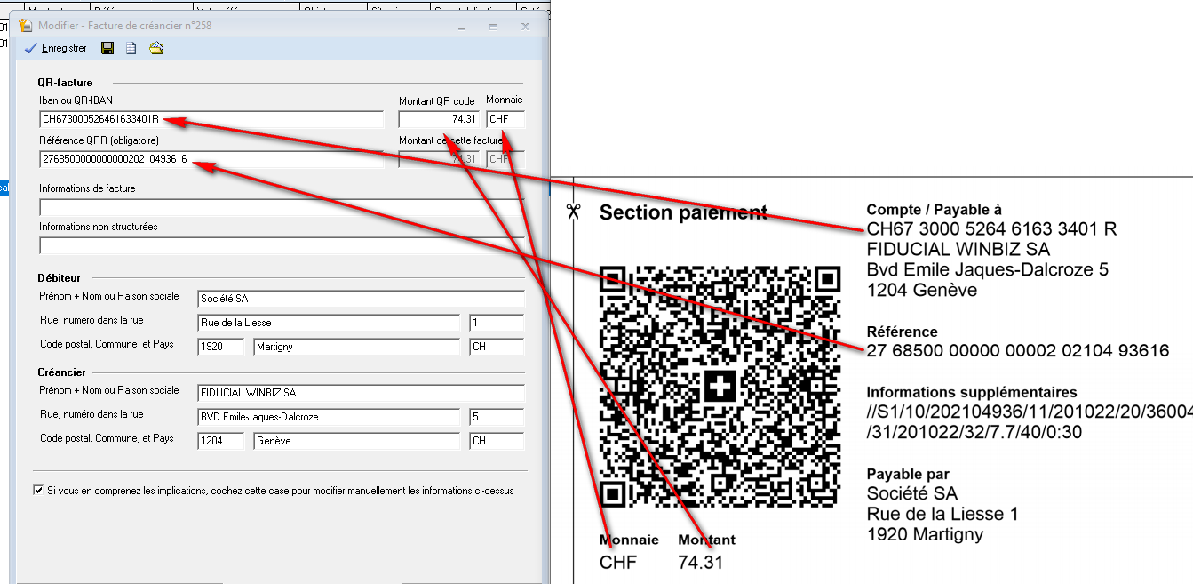Uncheck the manual modification checkbox
Viewport: 1193px width, 584px height.
[38, 490]
